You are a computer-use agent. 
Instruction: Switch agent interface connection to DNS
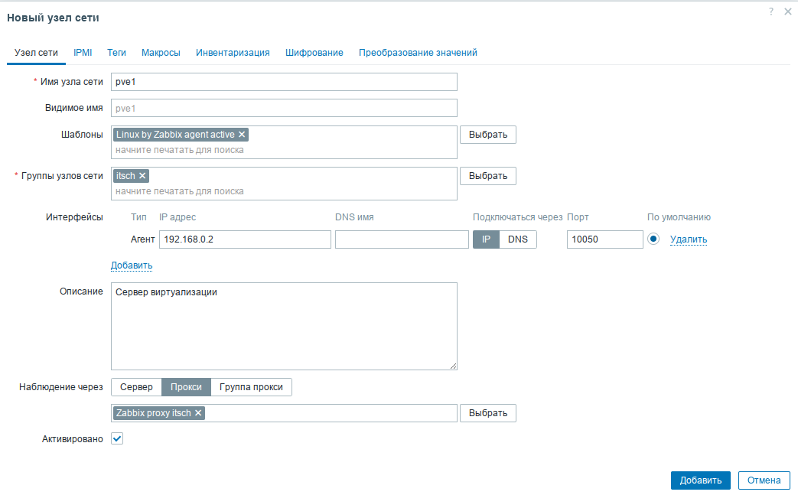click(518, 239)
